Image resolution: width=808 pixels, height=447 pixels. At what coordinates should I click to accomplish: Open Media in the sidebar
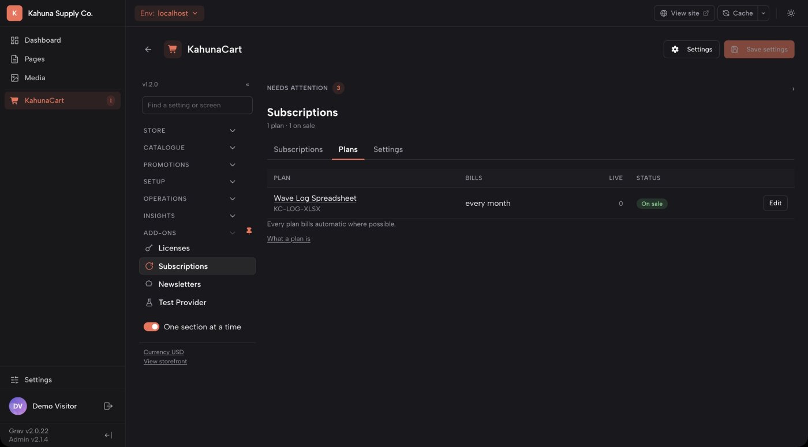[x=62, y=78]
